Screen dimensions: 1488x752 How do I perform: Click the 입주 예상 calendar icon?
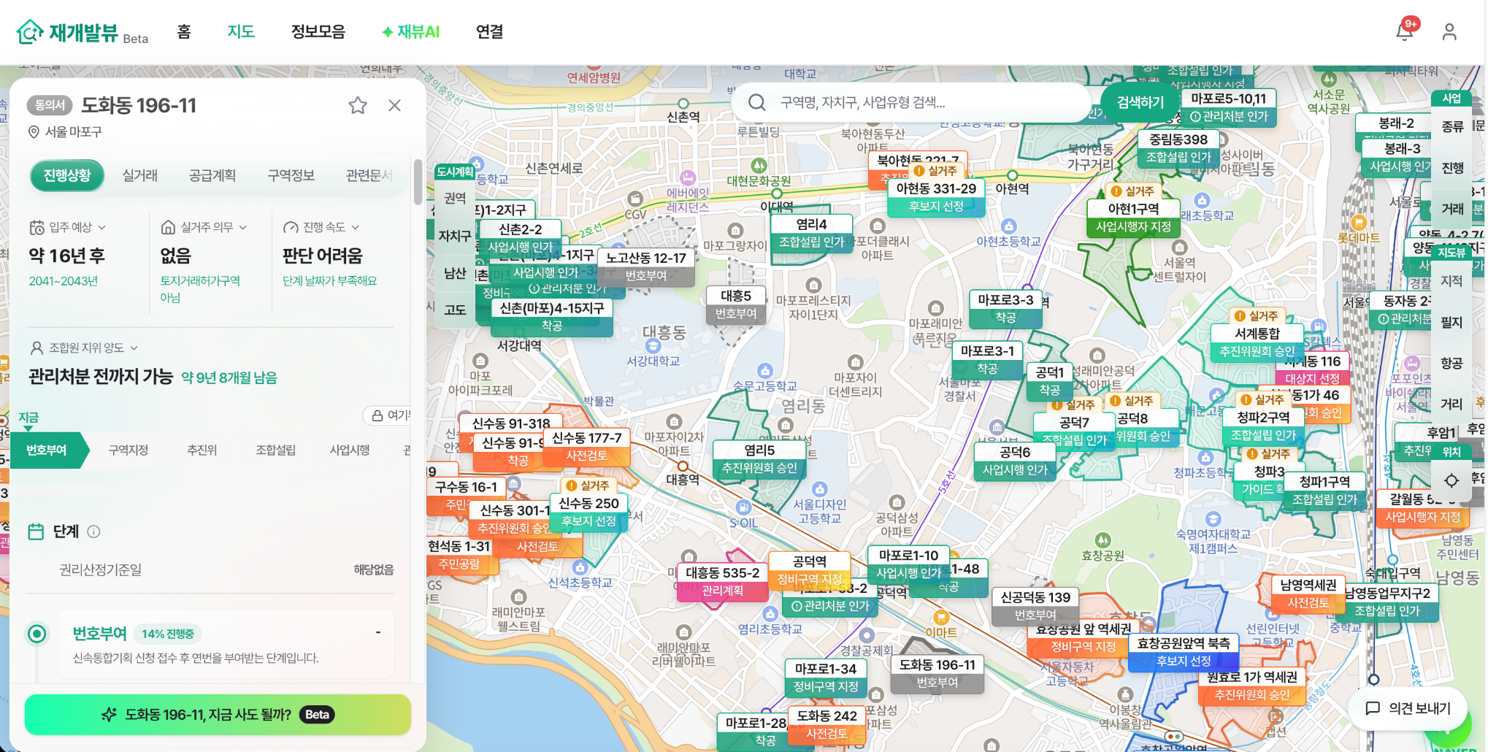tap(37, 227)
